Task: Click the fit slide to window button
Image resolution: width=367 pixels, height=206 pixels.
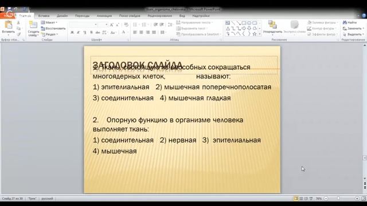Action: 363,199
